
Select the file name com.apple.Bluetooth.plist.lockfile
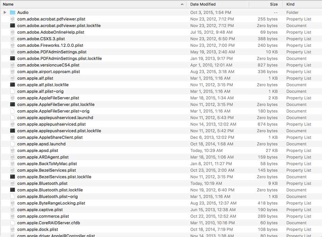pyautogui.click(x=50, y=190)
